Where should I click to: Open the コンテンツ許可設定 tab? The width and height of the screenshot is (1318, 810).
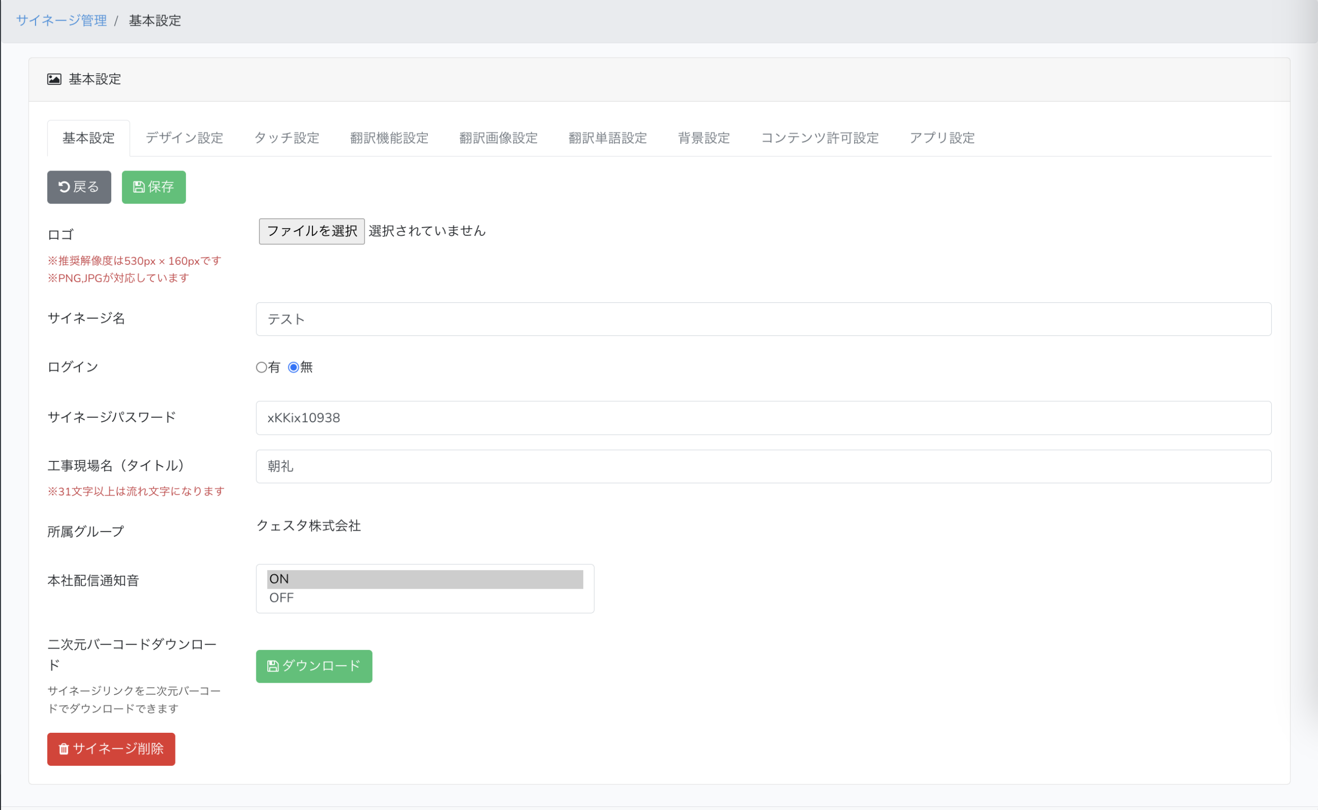click(820, 138)
